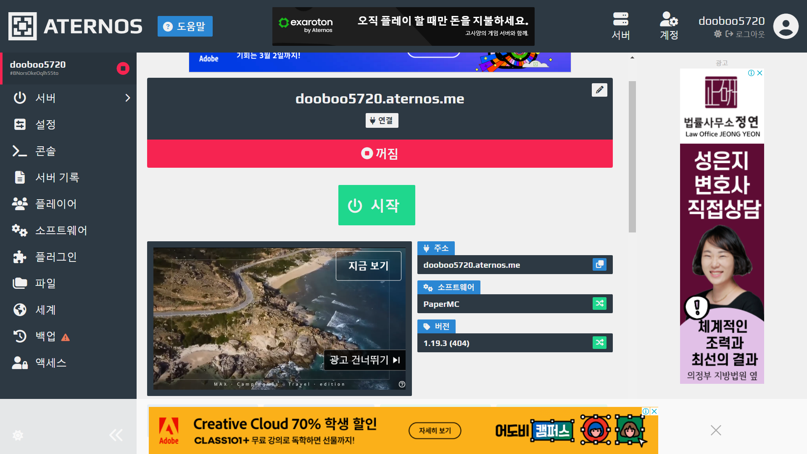Click the shuffle icon next to PaperMC

(x=599, y=304)
